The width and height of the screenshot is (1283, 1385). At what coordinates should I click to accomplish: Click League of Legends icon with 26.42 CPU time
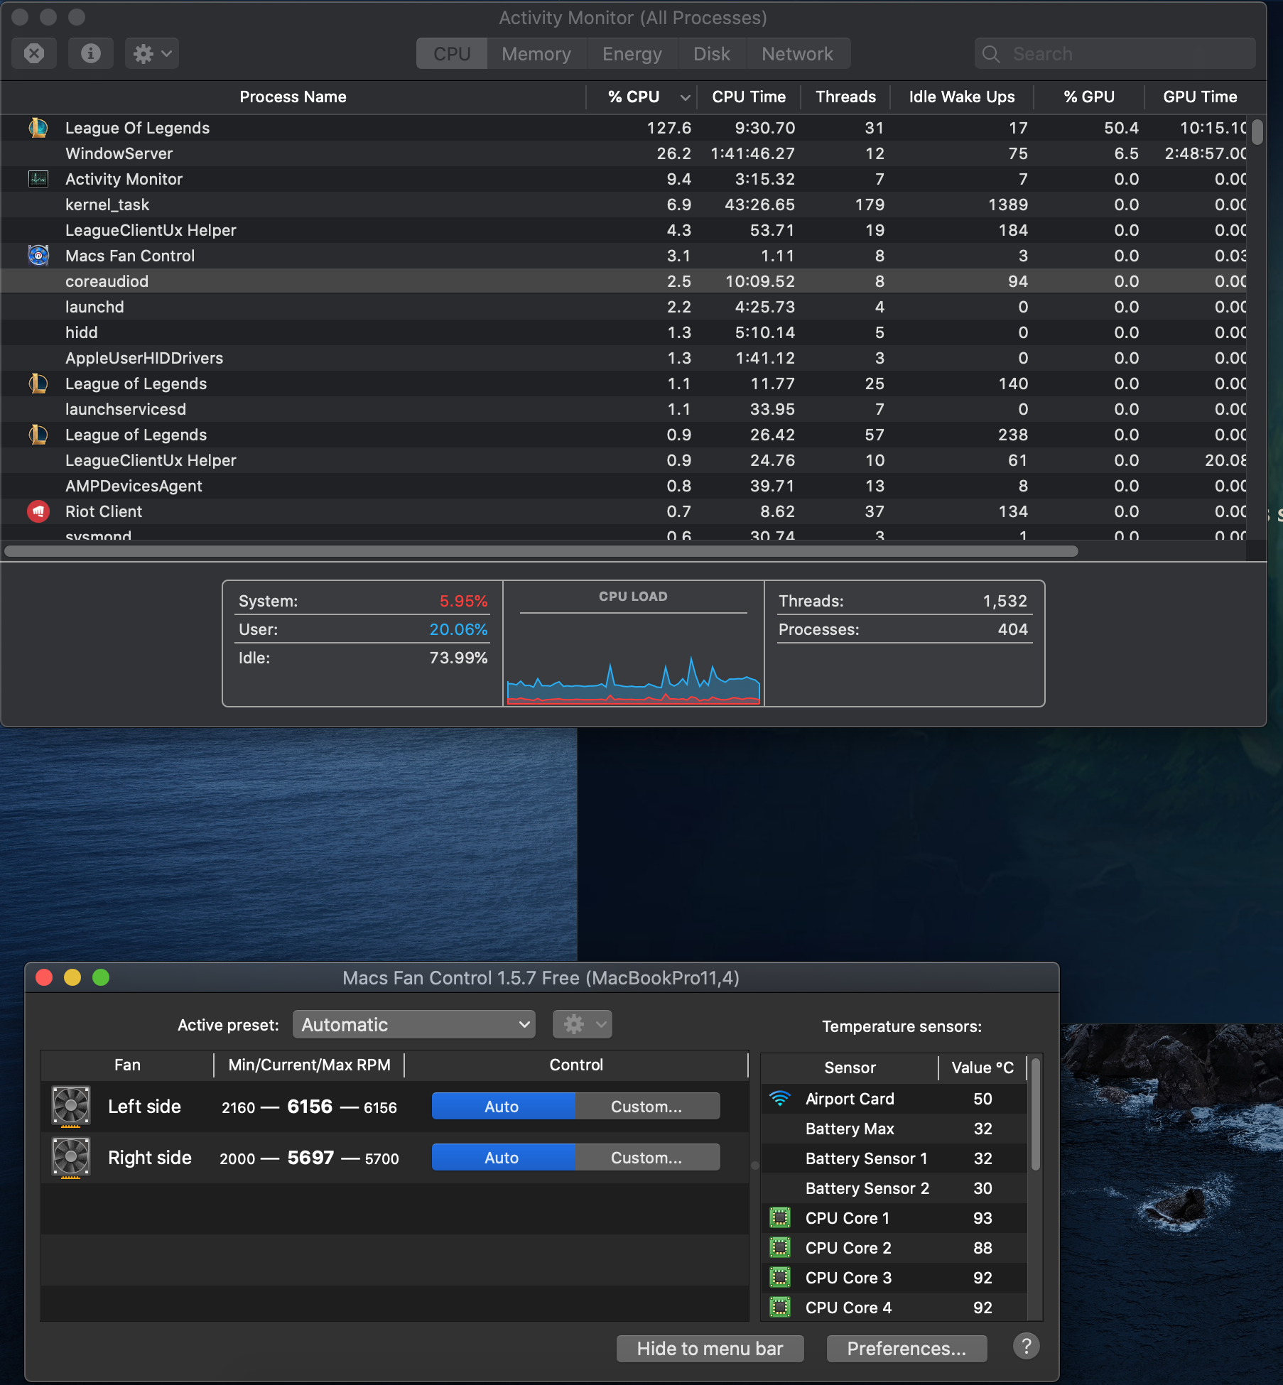(x=38, y=435)
